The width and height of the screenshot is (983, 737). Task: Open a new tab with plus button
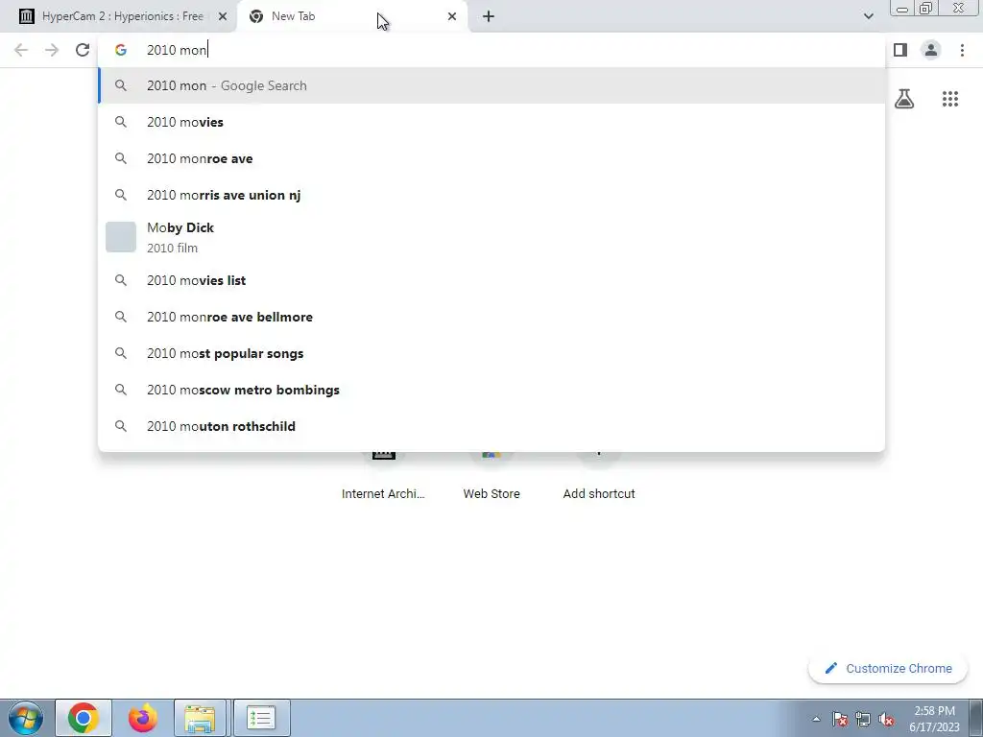pyautogui.click(x=489, y=16)
